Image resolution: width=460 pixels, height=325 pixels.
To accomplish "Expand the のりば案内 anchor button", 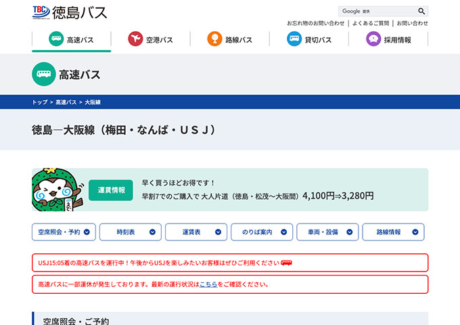I will 262,232.
